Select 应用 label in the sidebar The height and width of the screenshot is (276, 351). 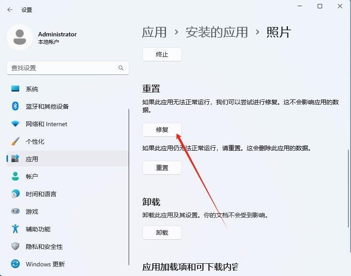32,159
